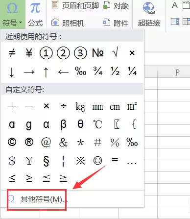Insert the ≦ less-than over equal symbol
Image resolution: width=190 pixels, height=219 pixels.
tap(46, 178)
